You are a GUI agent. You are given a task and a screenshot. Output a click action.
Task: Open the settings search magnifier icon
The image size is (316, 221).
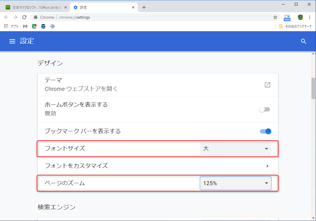[303, 41]
